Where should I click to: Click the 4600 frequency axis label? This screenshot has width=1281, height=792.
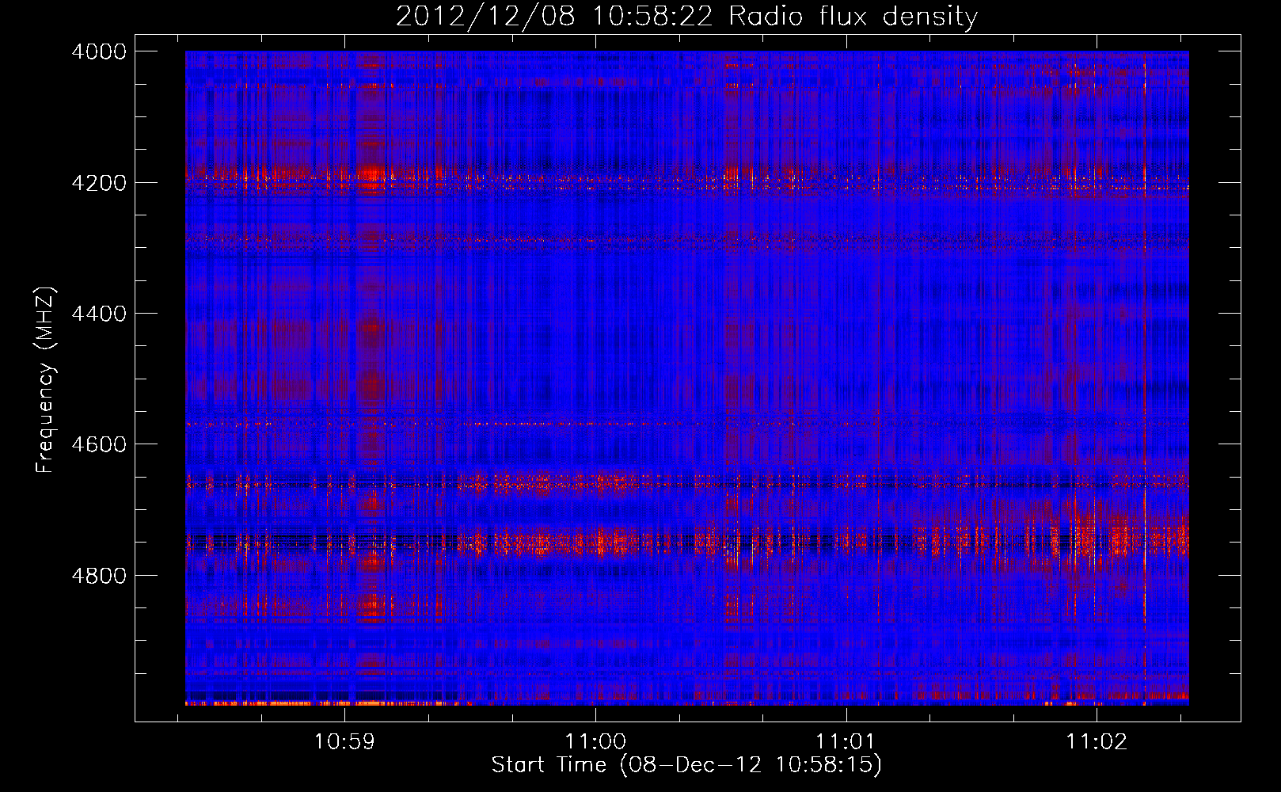click(99, 444)
